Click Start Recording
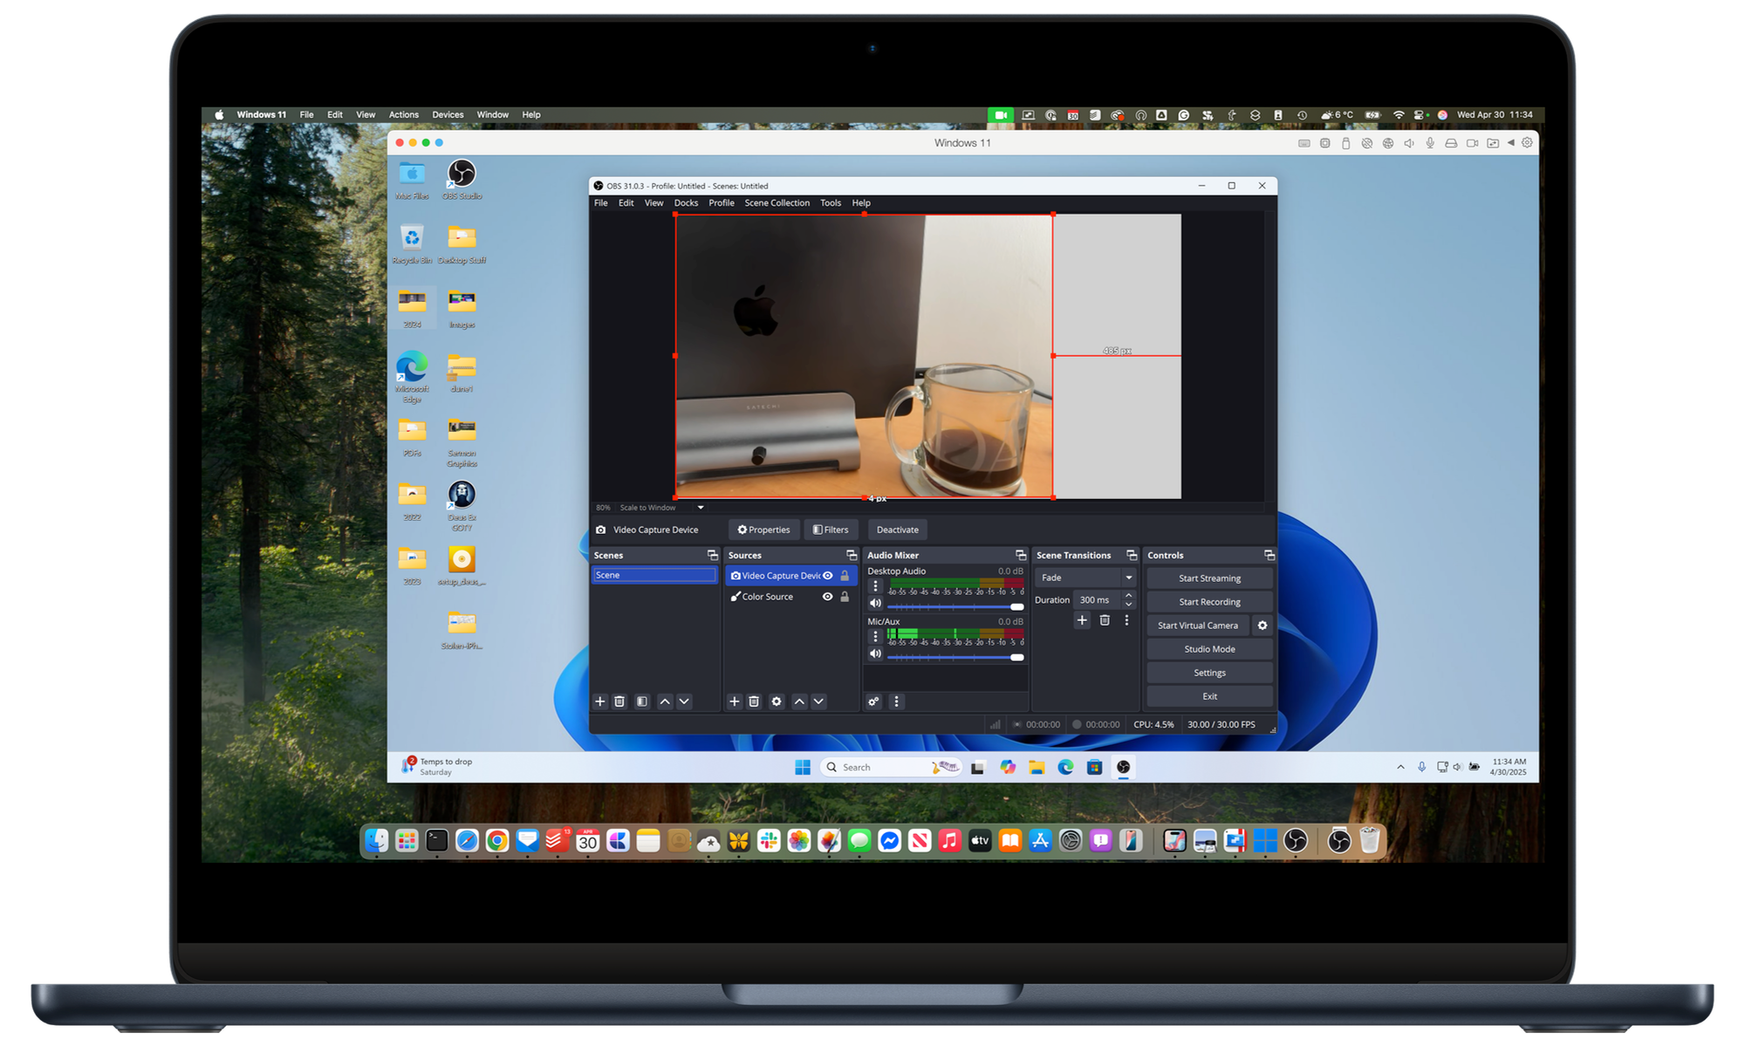The image size is (1745, 1047). click(1209, 602)
